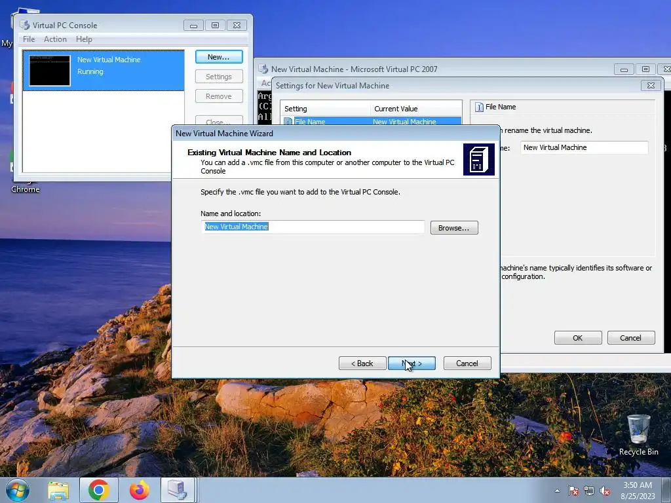
Task: Open the Help menu in Virtual PC Console
Action: coord(84,39)
